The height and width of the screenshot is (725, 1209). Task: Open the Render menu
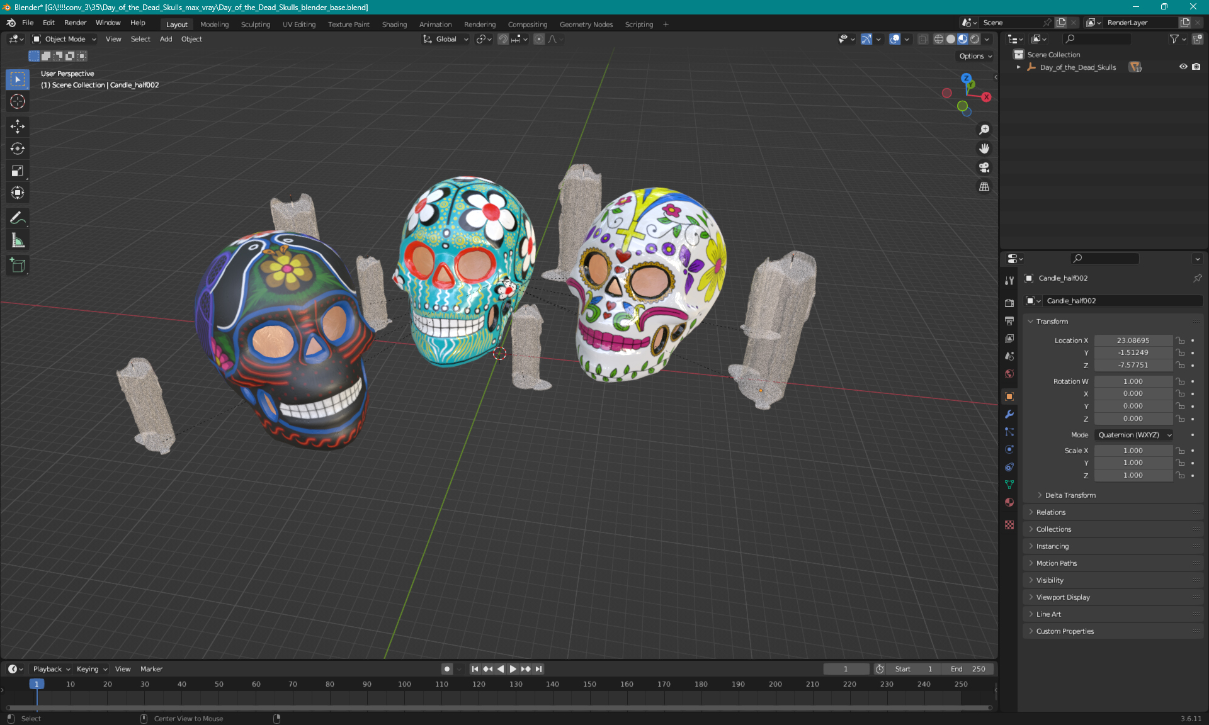point(75,23)
